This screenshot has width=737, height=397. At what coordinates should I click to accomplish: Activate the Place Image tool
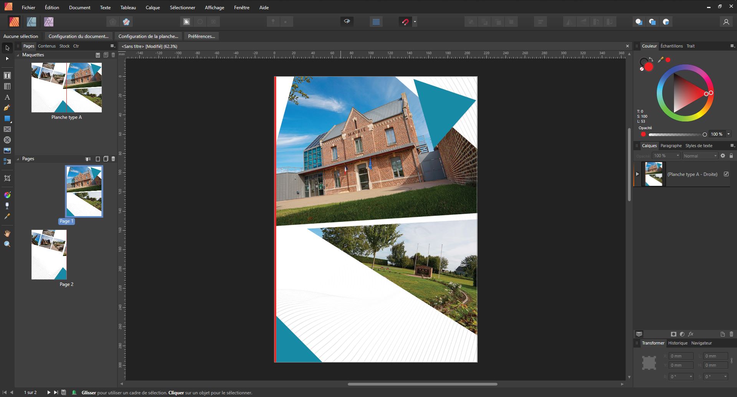click(7, 151)
